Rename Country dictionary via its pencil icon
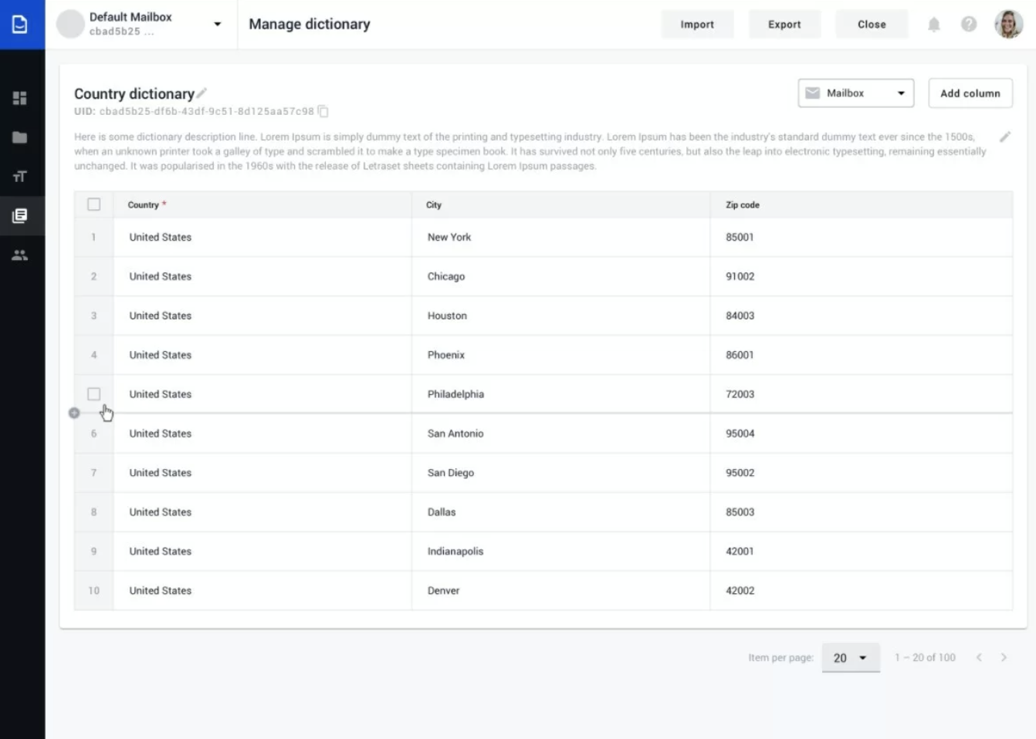1036x739 pixels. coord(202,93)
